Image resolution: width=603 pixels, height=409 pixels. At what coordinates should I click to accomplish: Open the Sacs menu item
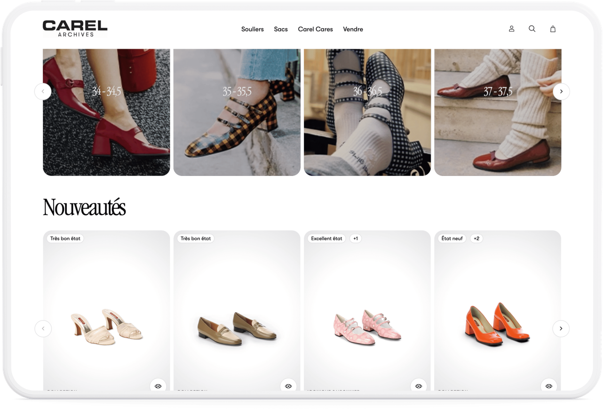pos(281,29)
